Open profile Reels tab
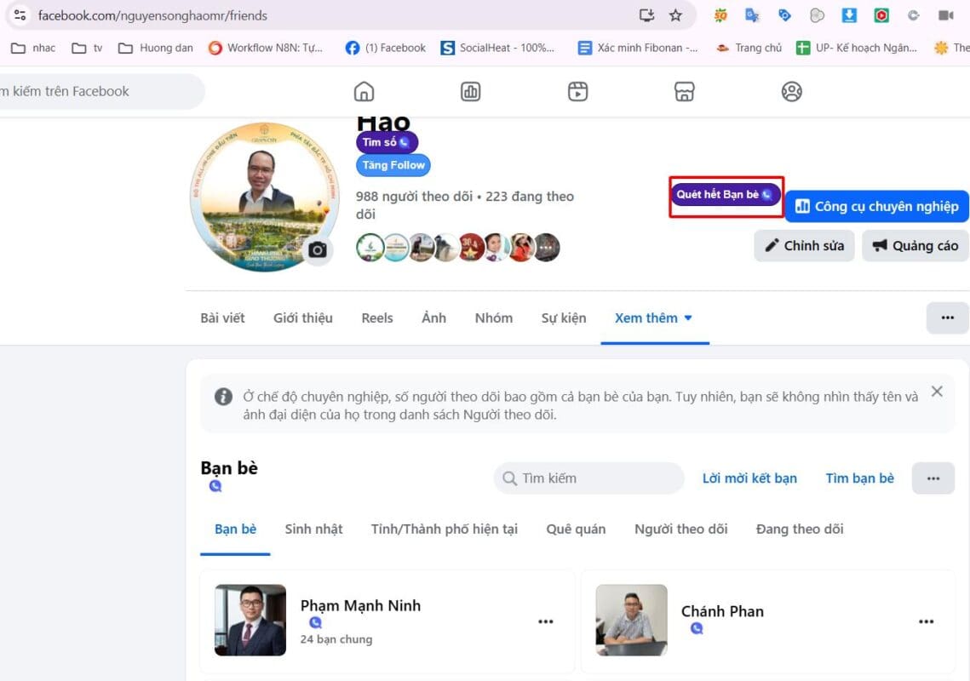 [377, 318]
